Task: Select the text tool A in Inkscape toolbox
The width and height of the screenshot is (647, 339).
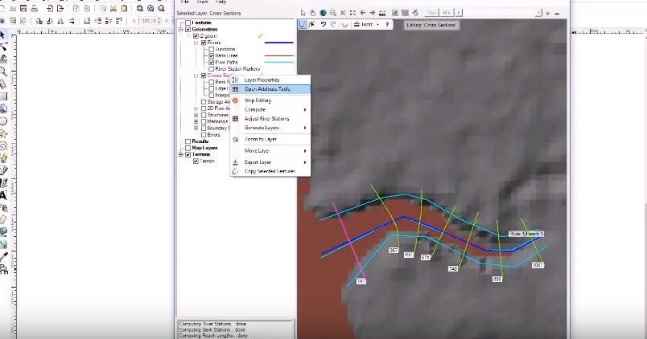Action: click(x=3, y=196)
